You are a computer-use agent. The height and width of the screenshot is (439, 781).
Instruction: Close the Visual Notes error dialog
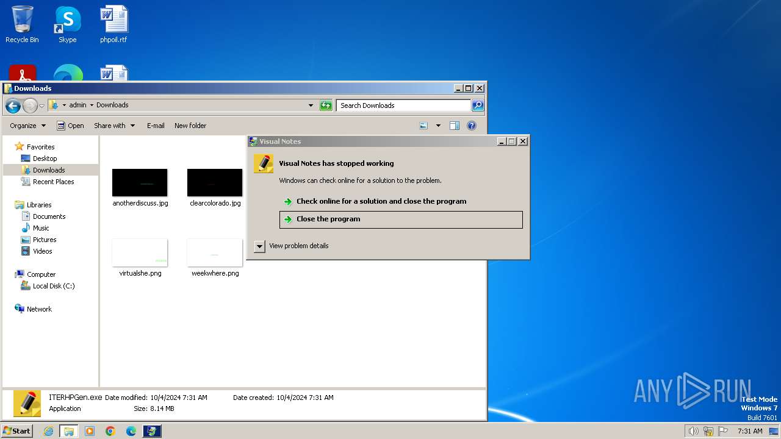523,141
